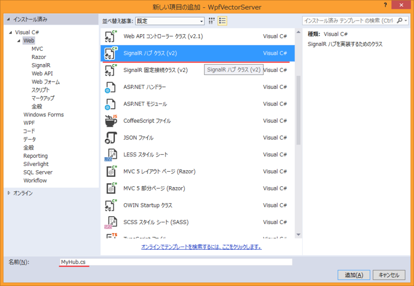Viewport: 414px width, 286px height.
Task: Select Web API コントローラー クラス (v2.1) text
Action: pos(163,36)
